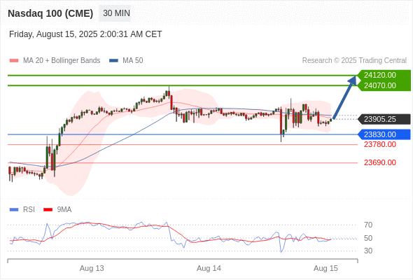
Task: Click the MA 20 + Bollinger Bands legend swatch
Action: pyautogui.click(x=14, y=61)
